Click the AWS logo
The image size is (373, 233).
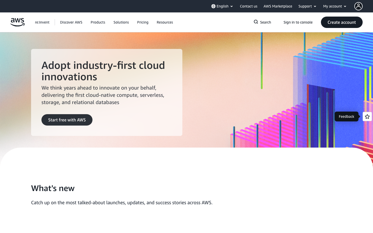[x=17, y=22]
